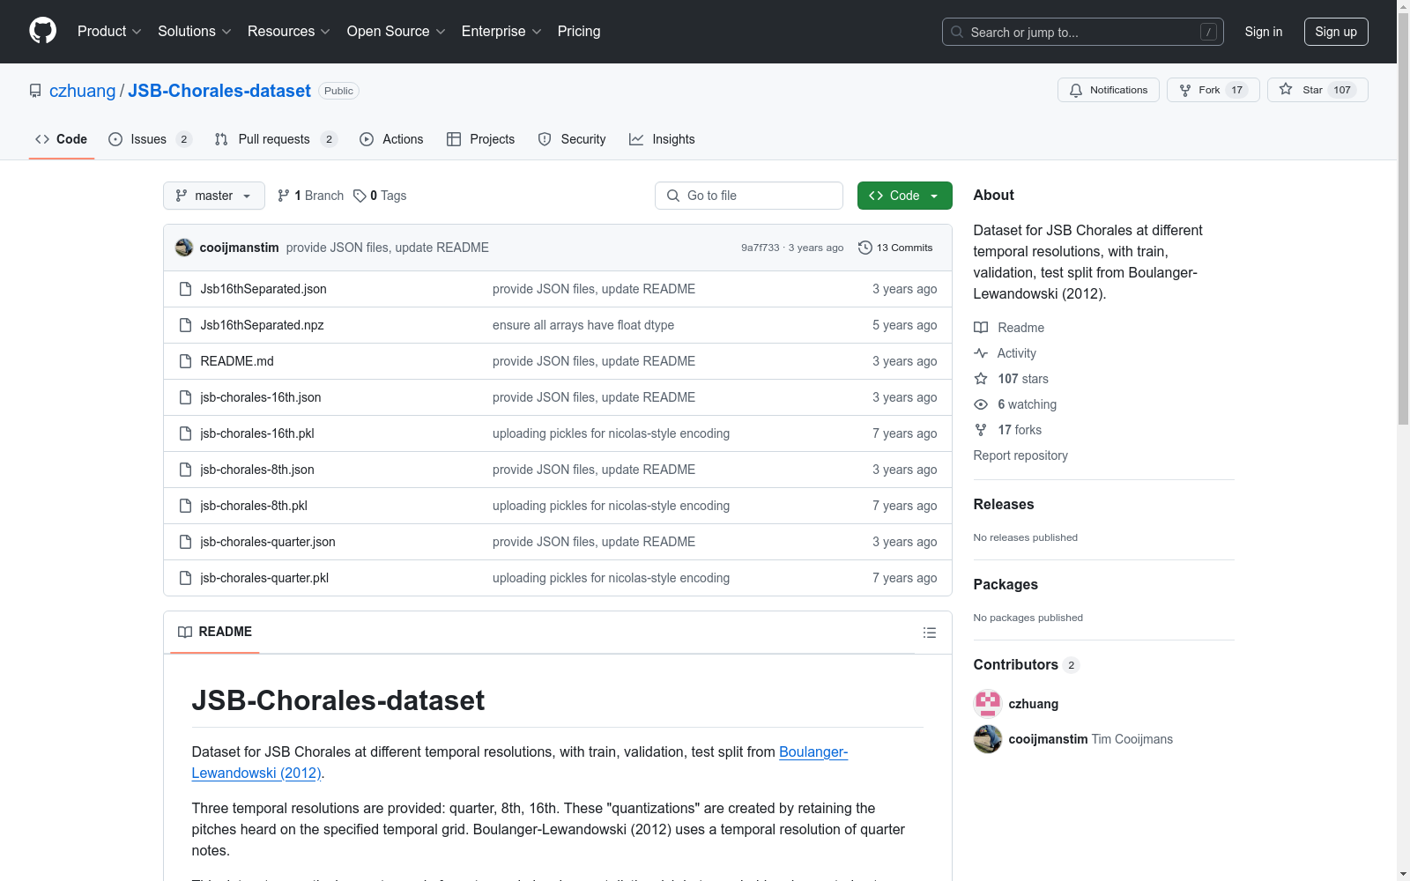Open the file jsb-chorales-quarter.json
The height and width of the screenshot is (881, 1410).
click(x=268, y=542)
